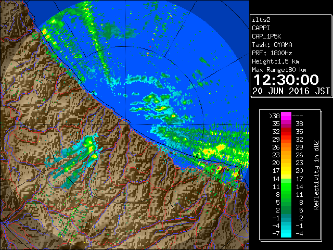The width and height of the screenshot is (333, 250).
Task: Click the 'CAP_1P5K' label
Action: (x=266, y=36)
